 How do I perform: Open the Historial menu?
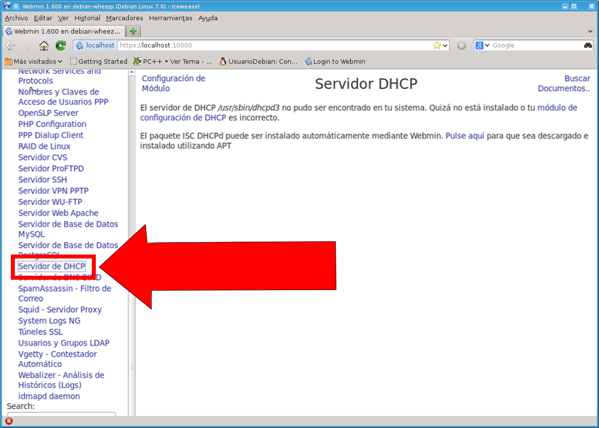coord(87,18)
